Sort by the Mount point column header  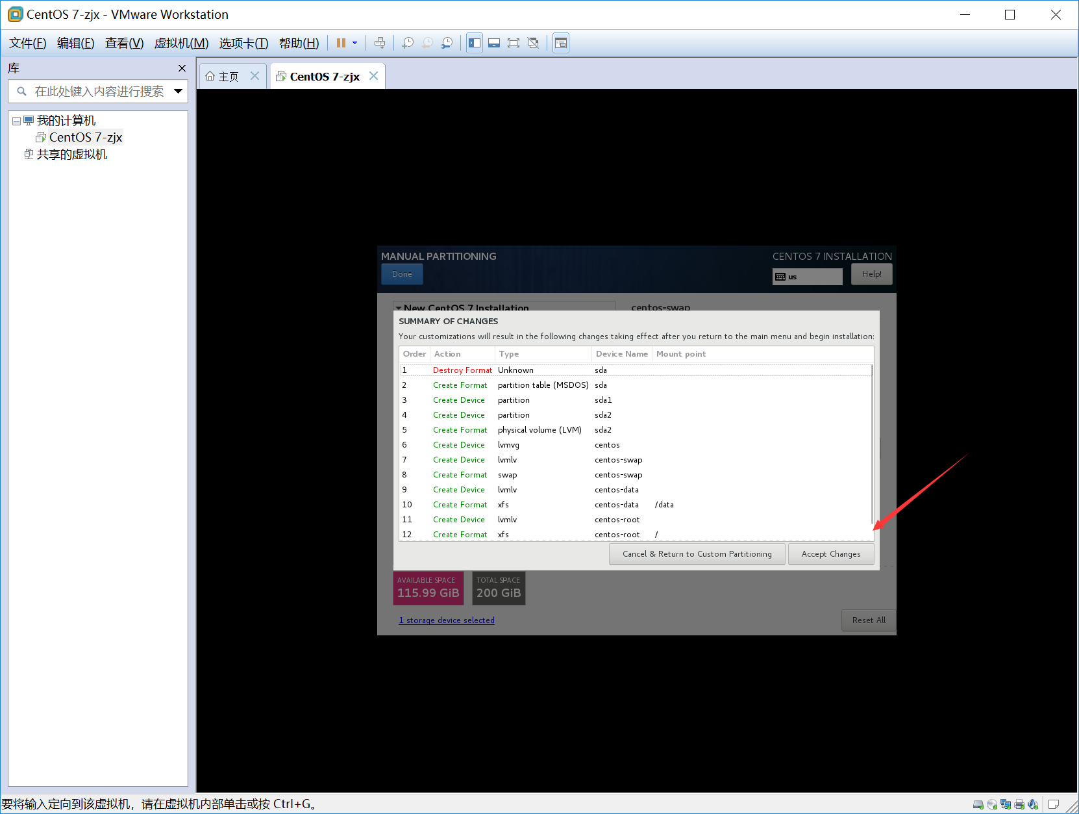click(762, 354)
